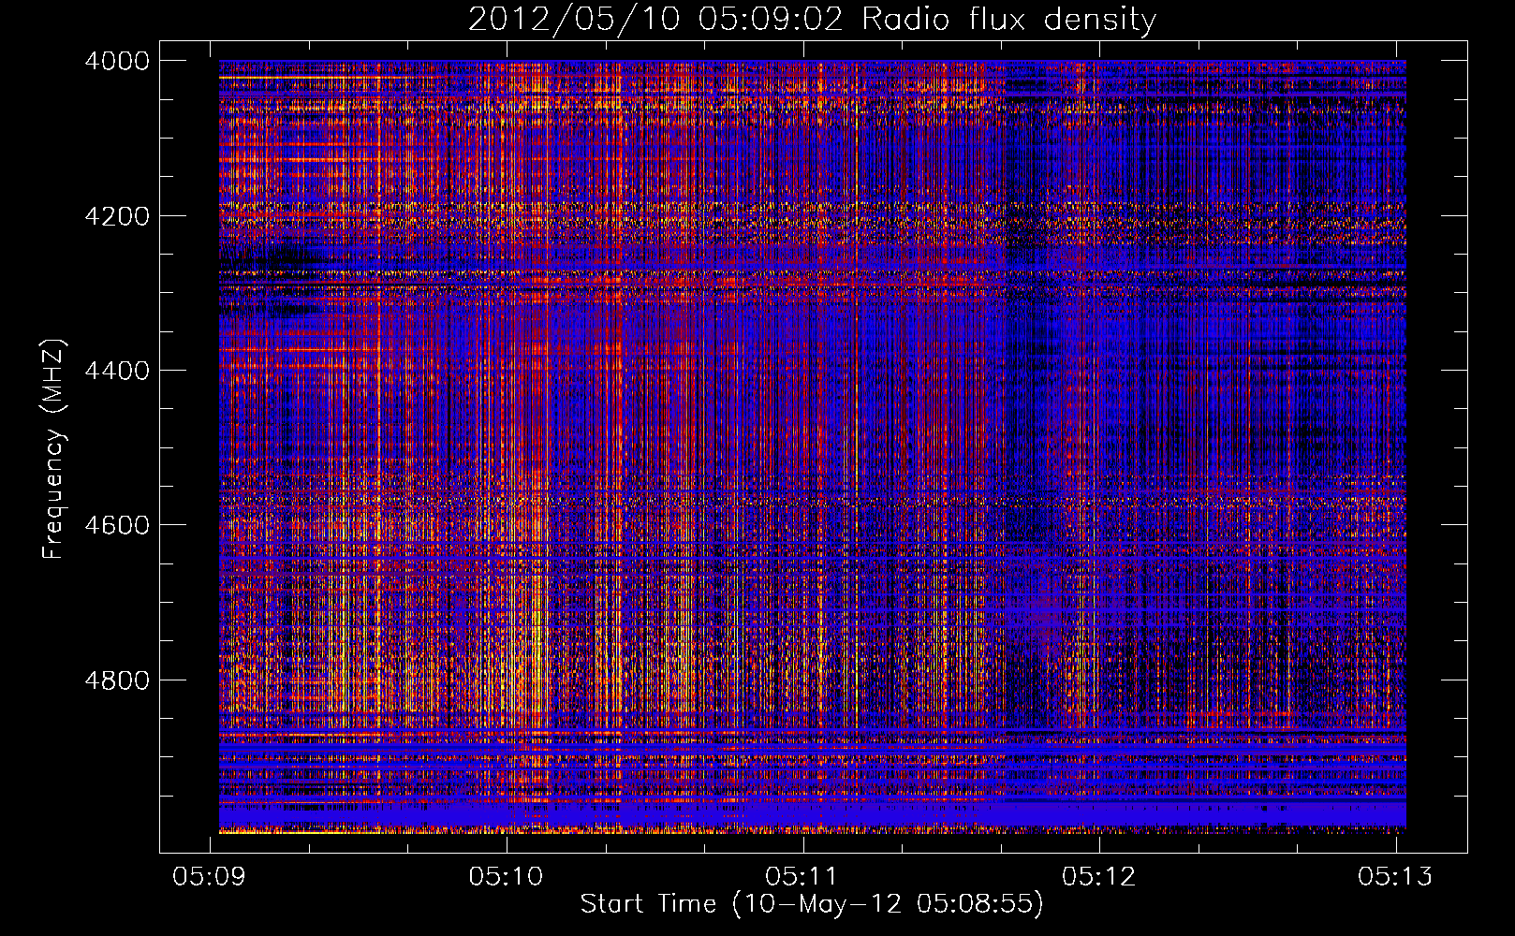Screen dimensions: 1515x936
Task: Select the 4000 frequency tick label
Action: coord(117,61)
